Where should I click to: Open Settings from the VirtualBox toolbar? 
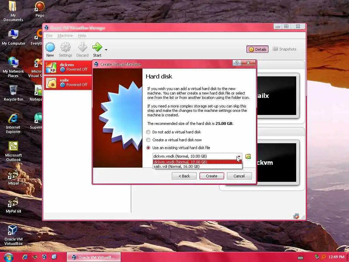tap(65, 50)
